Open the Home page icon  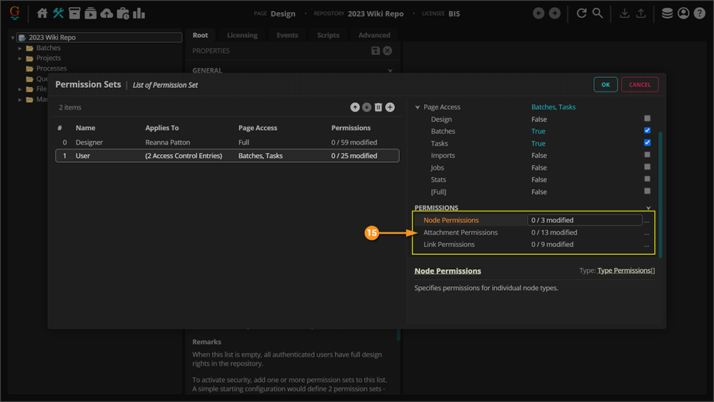(x=42, y=13)
